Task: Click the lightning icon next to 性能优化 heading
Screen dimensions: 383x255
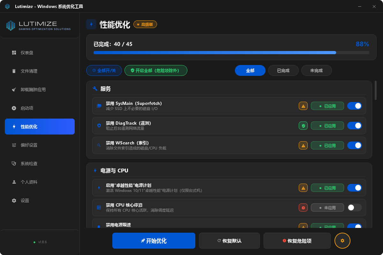Action: (91, 25)
